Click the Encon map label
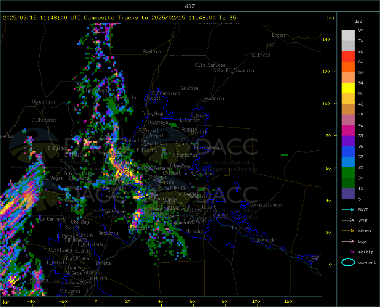Viewport: 380px width, 307px height. [x=278, y=35]
